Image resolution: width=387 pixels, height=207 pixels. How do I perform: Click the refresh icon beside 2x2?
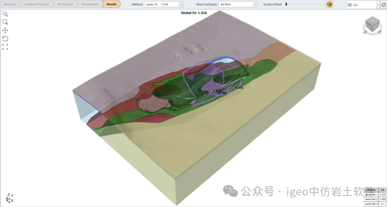[x=384, y=5]
